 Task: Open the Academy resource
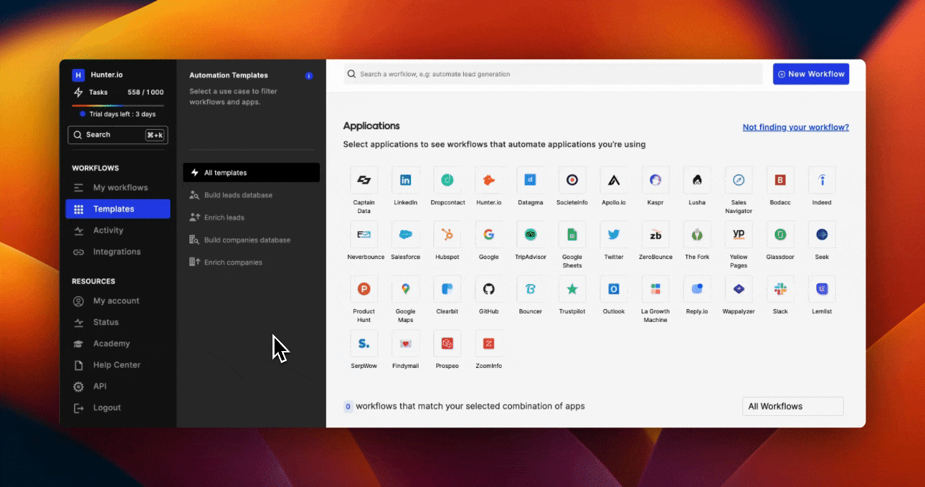[118, 344]
